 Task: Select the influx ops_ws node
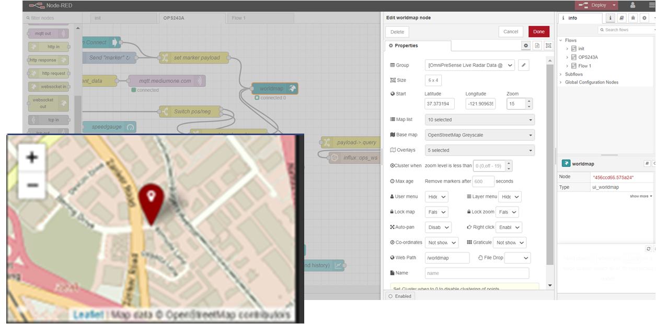(354, 158)
